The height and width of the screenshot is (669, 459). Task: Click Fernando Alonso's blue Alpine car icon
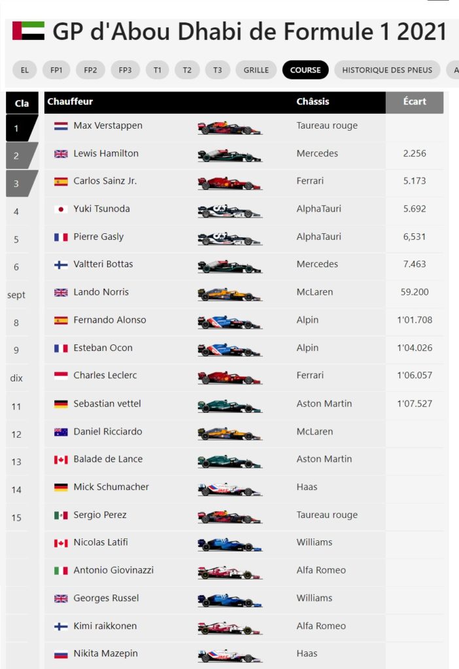pyautogui.click(x=229, y=322)
